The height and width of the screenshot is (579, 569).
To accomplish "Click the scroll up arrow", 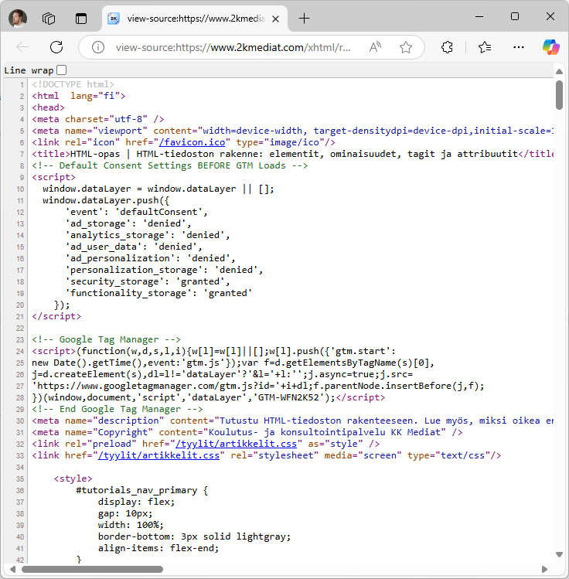I will pos(559,72).
